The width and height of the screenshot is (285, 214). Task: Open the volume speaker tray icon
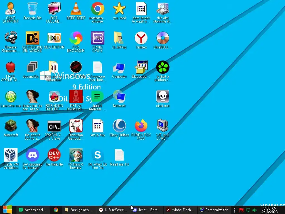(x=254, y=210)
